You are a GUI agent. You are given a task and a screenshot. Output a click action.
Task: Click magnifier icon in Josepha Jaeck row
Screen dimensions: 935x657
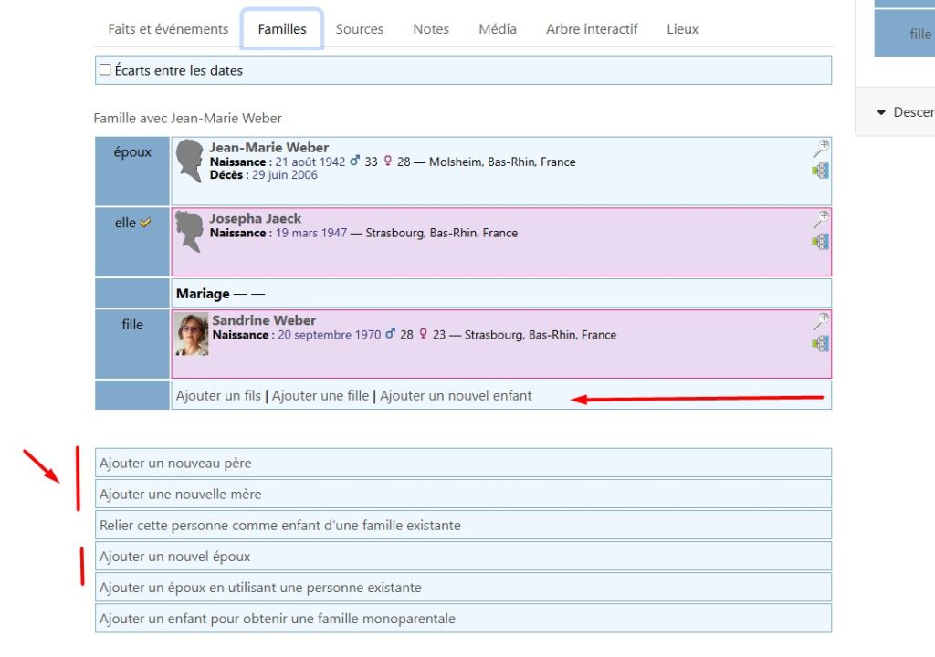[821, 220]
